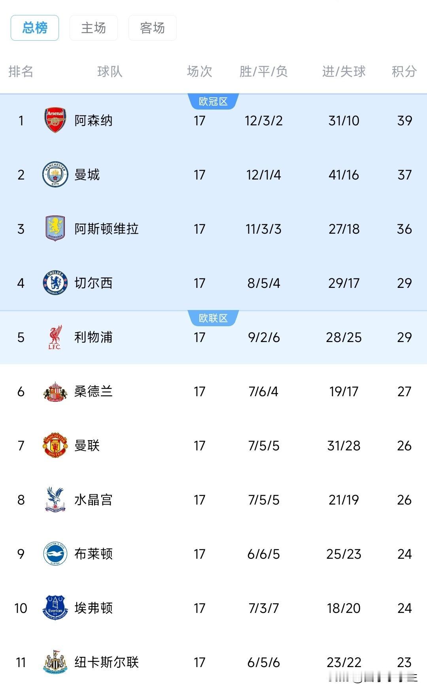Click the Manchester City badge
This screenshot has width=427, height=692.
pos(55,174)
